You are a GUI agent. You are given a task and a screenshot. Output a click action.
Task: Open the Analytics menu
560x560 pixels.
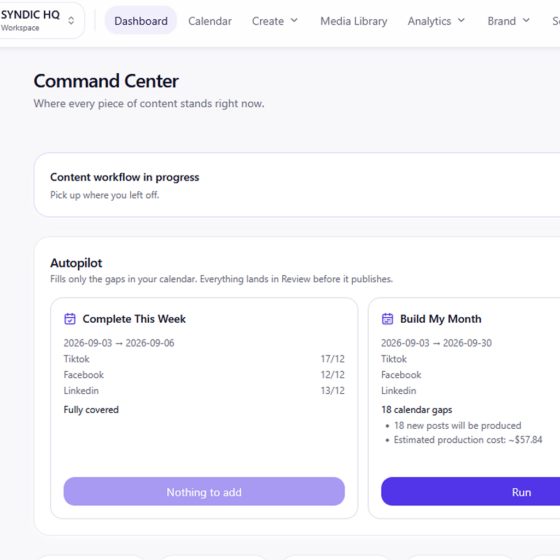pyautogui.click(x=436, y=21)
